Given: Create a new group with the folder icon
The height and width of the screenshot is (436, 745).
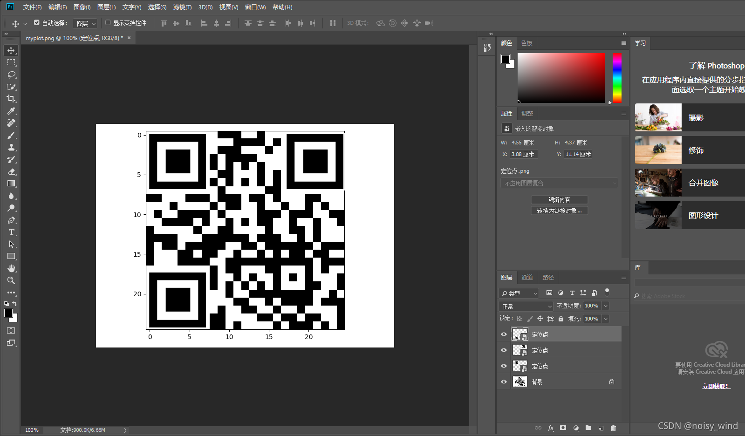Looking at the screenshot, I should pos(588,428).
